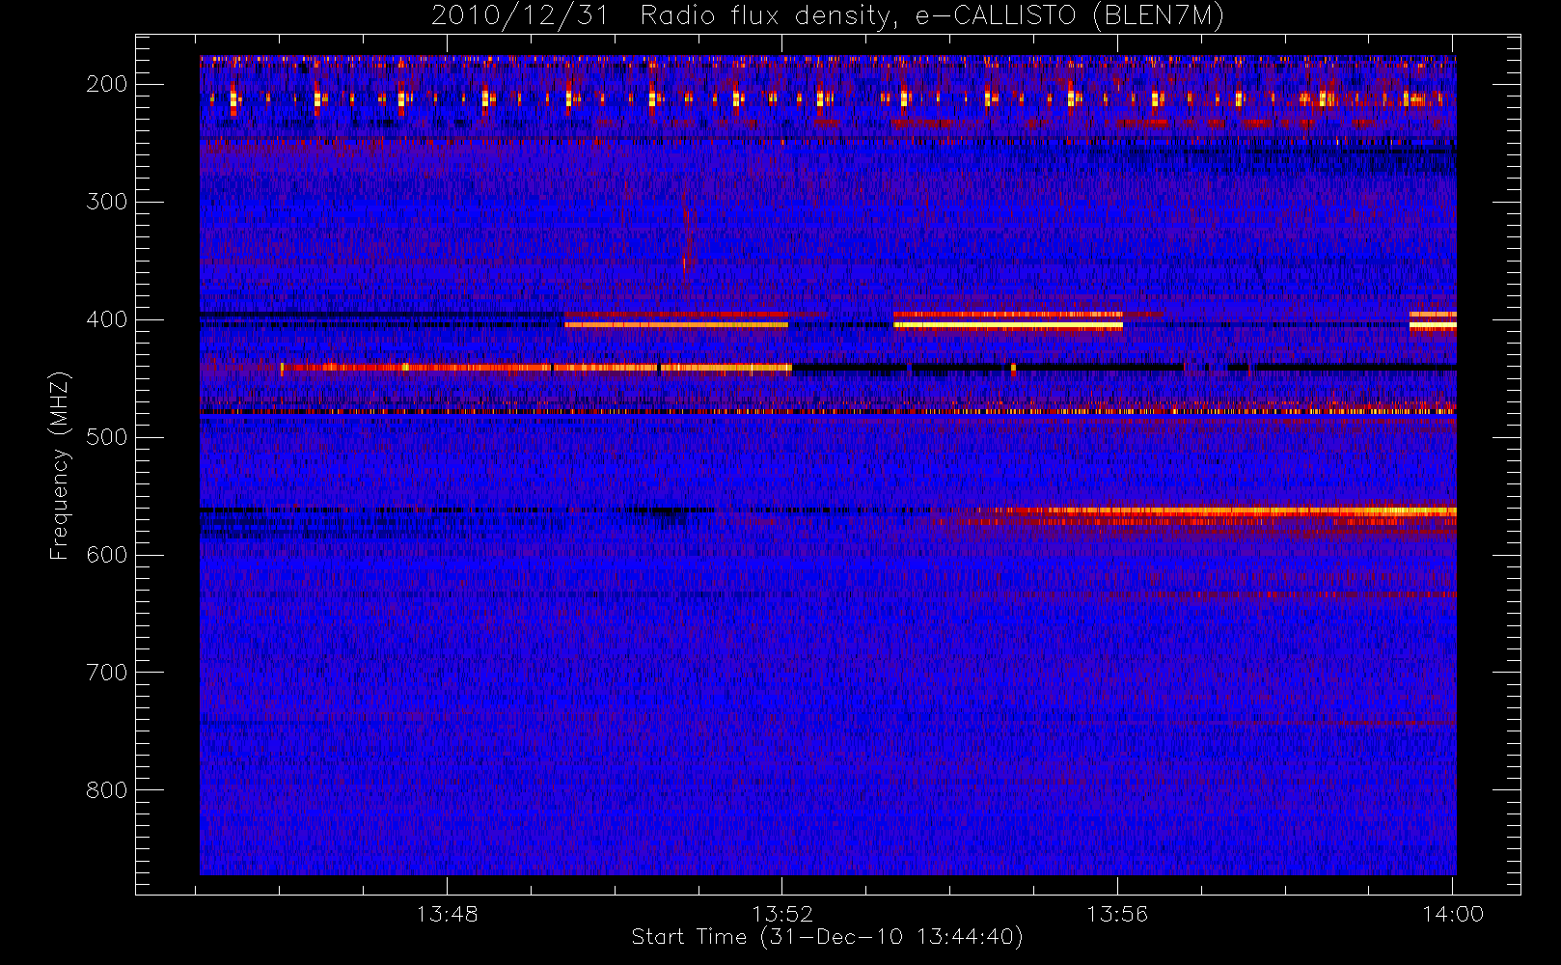This screenshot has width=1561, height=965.
Task: Click the 300 frequency tick label
Action: 106,202
